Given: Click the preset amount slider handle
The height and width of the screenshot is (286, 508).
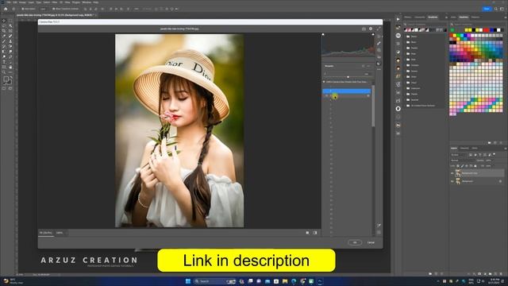Looking at the screenshot, I should coord(348,77).
